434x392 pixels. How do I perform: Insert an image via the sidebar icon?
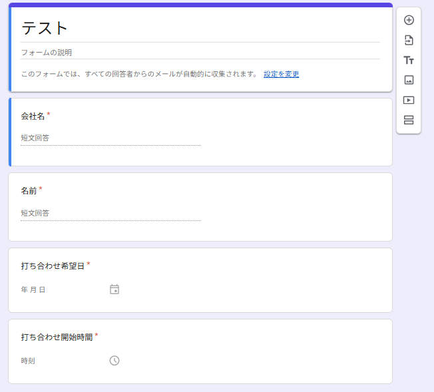coord(409,80)
